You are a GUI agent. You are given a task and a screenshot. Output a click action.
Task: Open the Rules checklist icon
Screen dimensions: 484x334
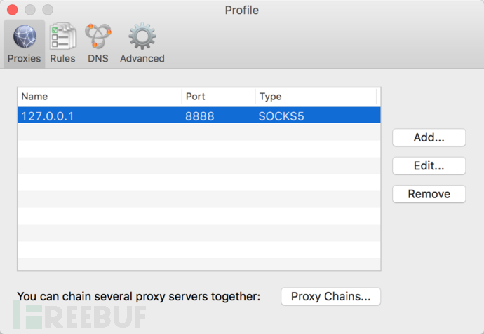pos(62,36)
